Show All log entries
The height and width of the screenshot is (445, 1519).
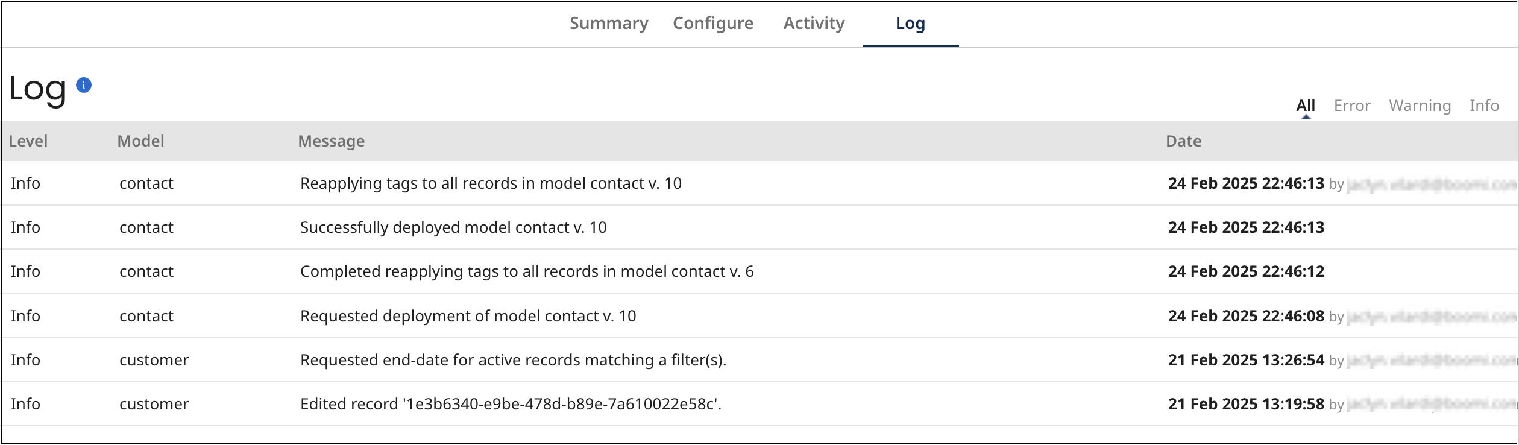[1304, 105]
